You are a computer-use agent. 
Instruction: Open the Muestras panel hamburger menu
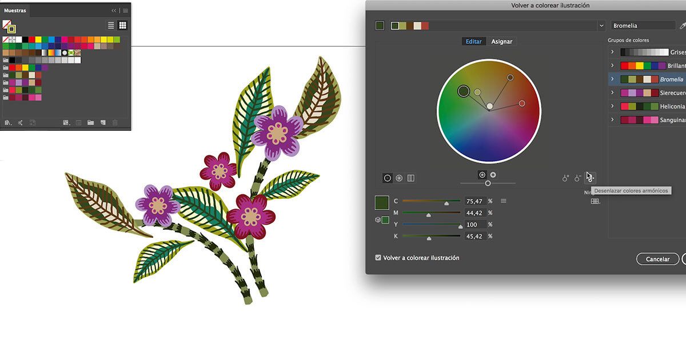(125, 10)
